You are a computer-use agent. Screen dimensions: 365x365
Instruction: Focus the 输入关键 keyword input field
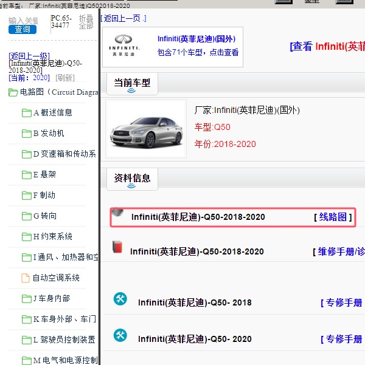(23, 21)
